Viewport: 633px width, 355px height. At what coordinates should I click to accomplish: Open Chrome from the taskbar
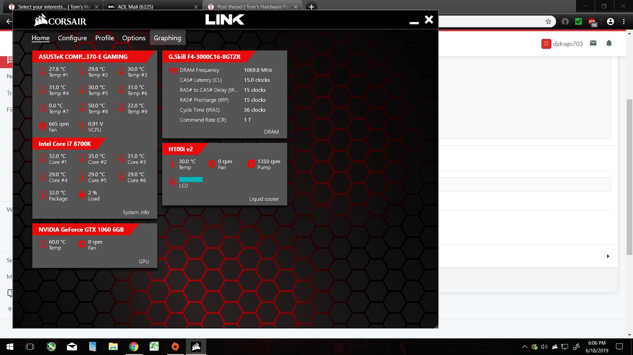pos(134,347)
